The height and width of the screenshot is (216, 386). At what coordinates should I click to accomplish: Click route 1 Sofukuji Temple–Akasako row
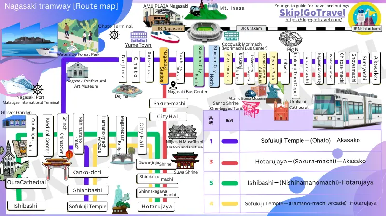point(292,141)
